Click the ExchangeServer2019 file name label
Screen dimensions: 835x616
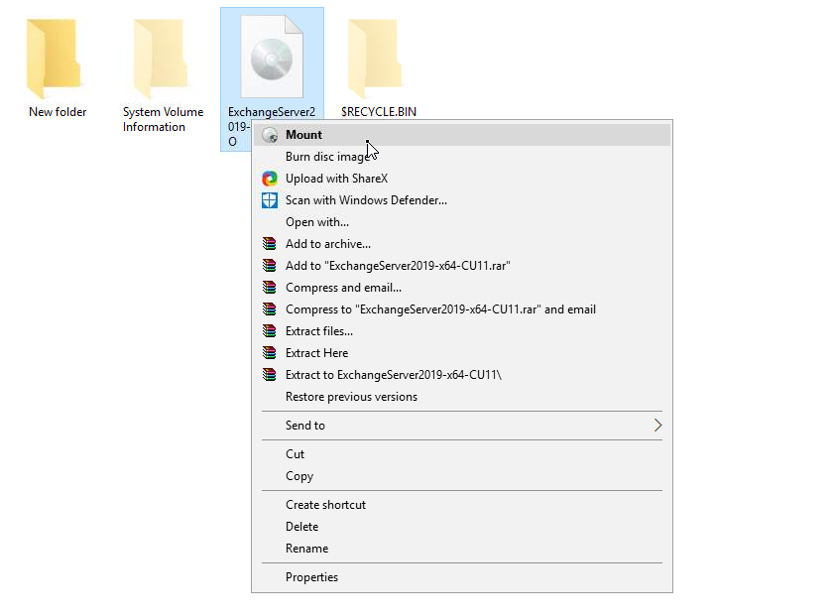(272, 112)
